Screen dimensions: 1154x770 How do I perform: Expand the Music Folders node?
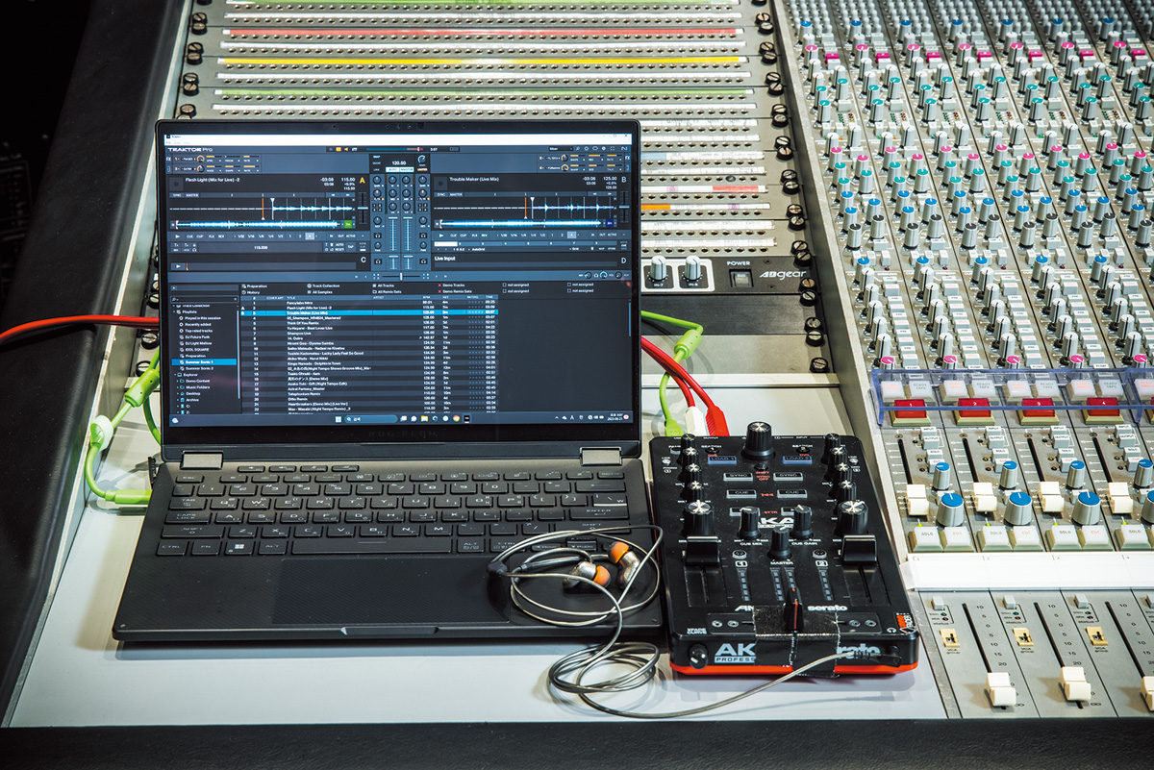pos(178,387)
